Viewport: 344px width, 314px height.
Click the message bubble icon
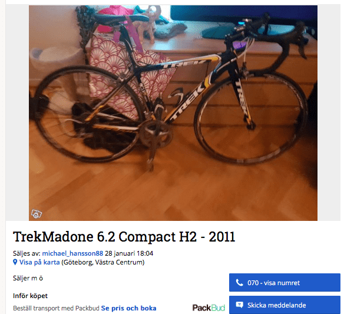pyautogui.click(x=239, y=305)
